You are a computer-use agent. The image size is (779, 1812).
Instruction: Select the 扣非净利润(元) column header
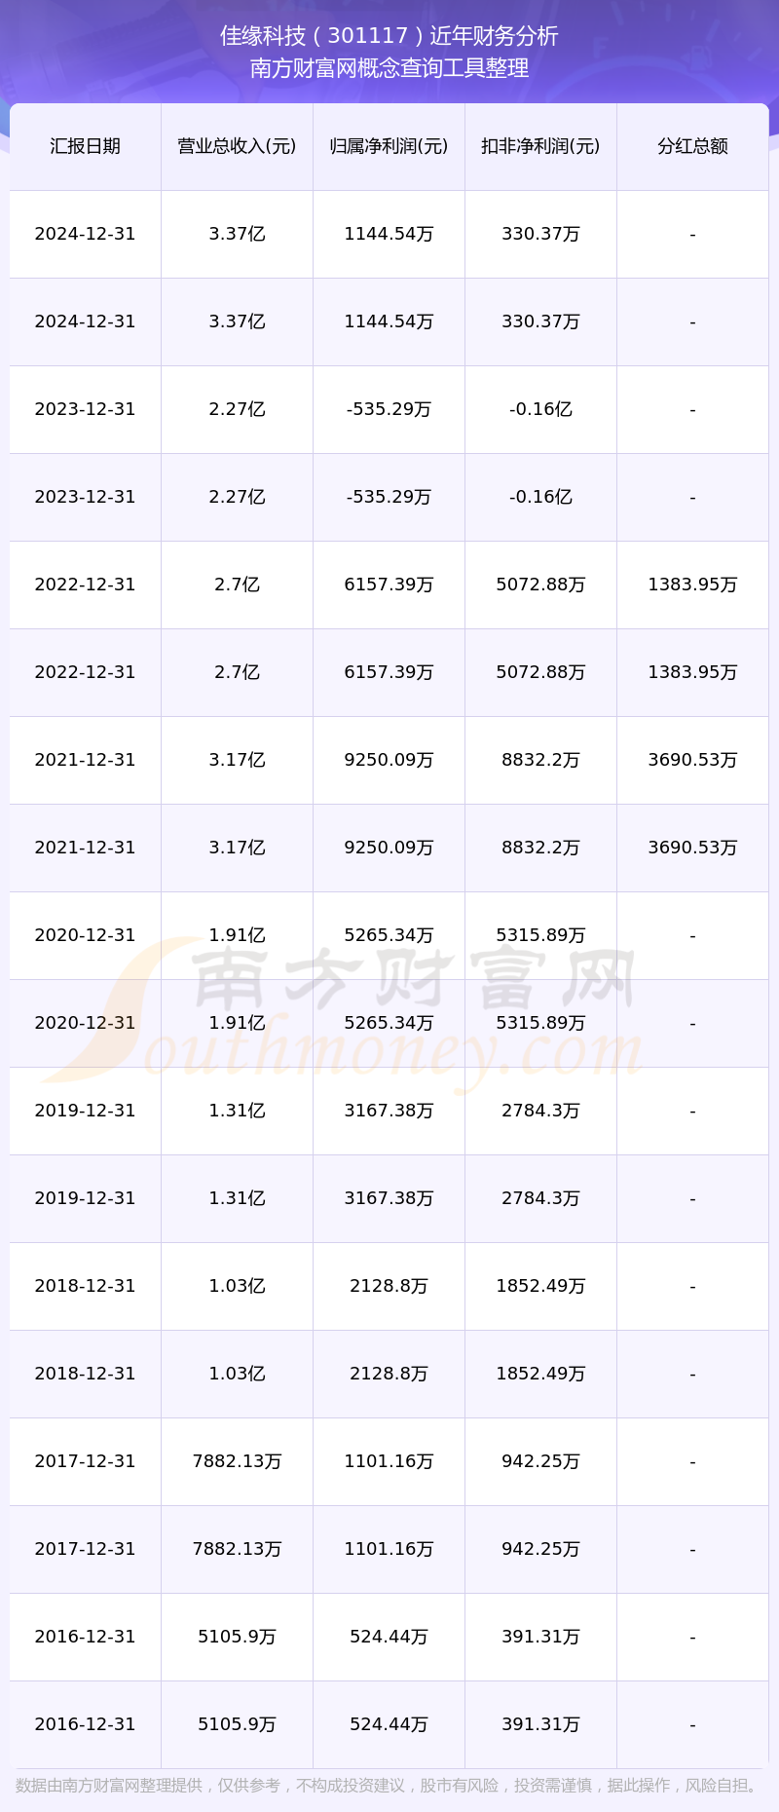tap(540, 146)
